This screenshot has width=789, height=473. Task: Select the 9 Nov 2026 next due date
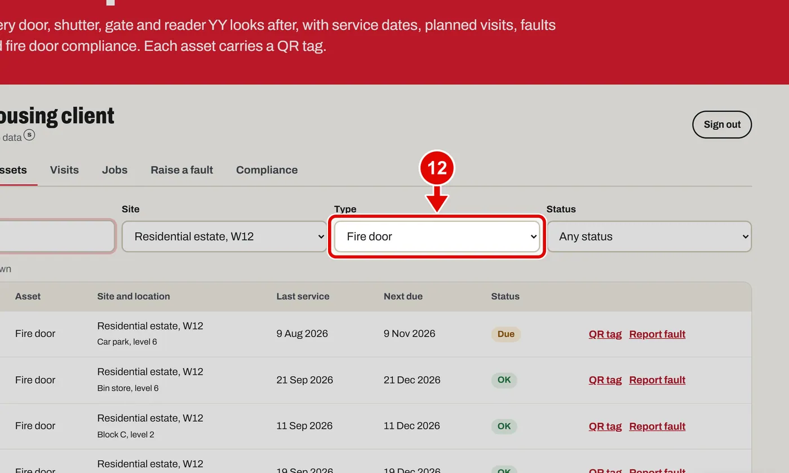(410, 333)
